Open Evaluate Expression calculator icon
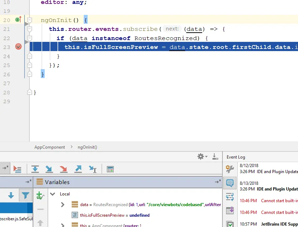 (x=110, y=169)
